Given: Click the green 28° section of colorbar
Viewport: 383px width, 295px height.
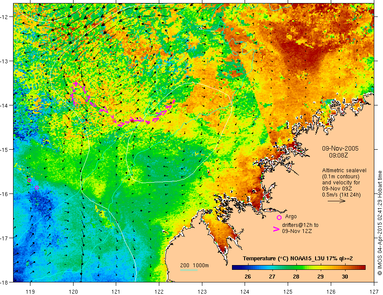Looking at the screenshot, I should pos(296,268).
